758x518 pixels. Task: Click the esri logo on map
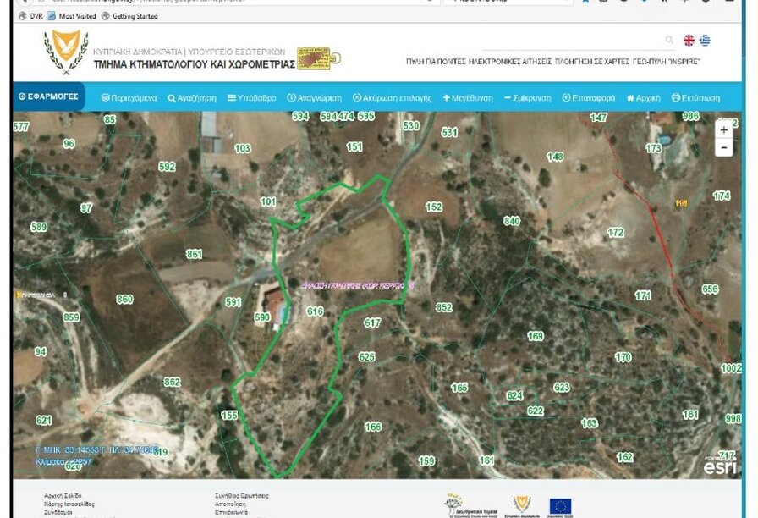click(x=720, y=466)
